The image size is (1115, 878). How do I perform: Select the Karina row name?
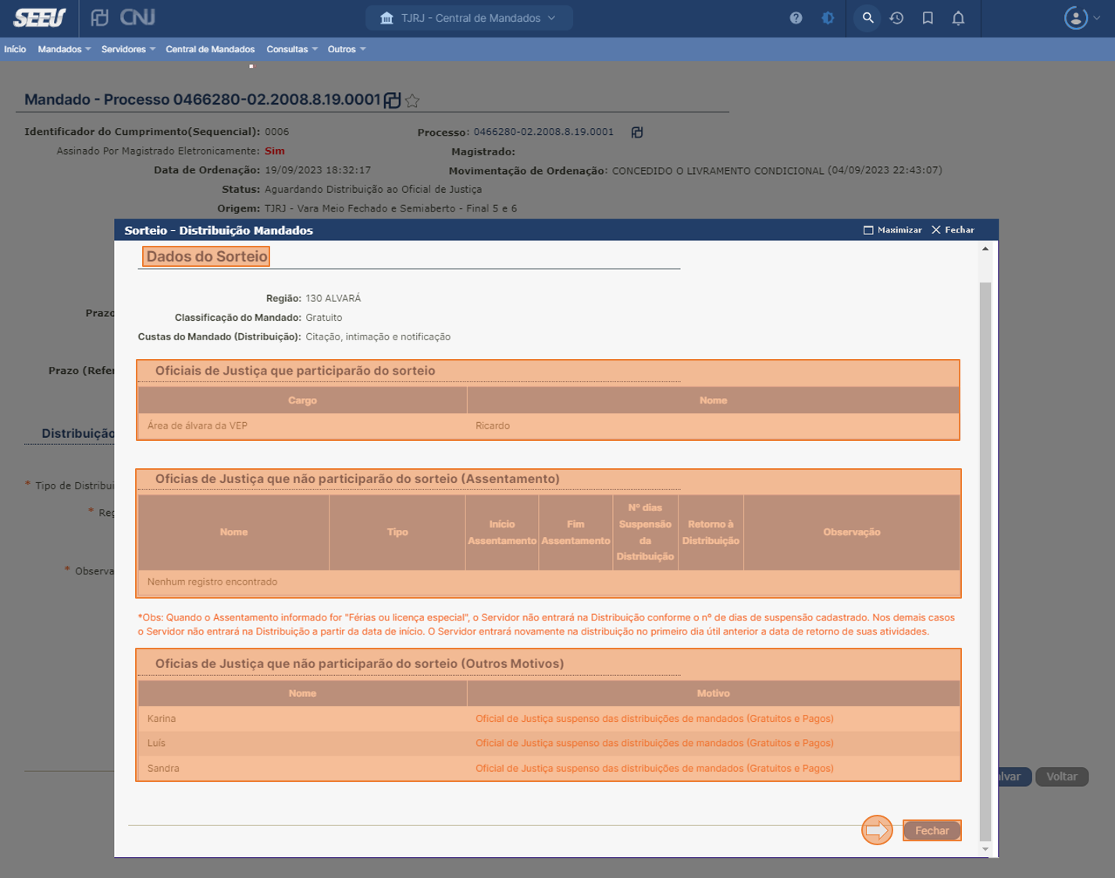162,719
